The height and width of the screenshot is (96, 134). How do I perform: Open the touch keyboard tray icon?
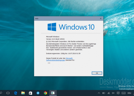(124, 93)
